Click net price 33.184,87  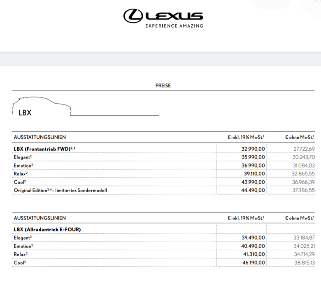click(304, 238)
